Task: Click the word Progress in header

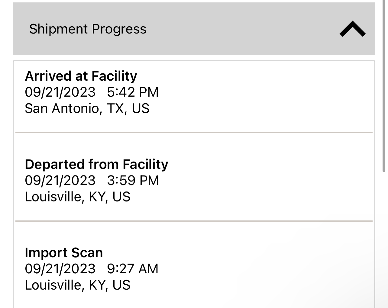Action: coord(119,29)
